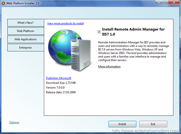Open the What's New? tab
The width and height of the screenshot is (181, 134).
point(25,23)
